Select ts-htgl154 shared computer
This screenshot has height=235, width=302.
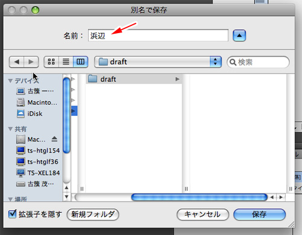coord(38,151)
